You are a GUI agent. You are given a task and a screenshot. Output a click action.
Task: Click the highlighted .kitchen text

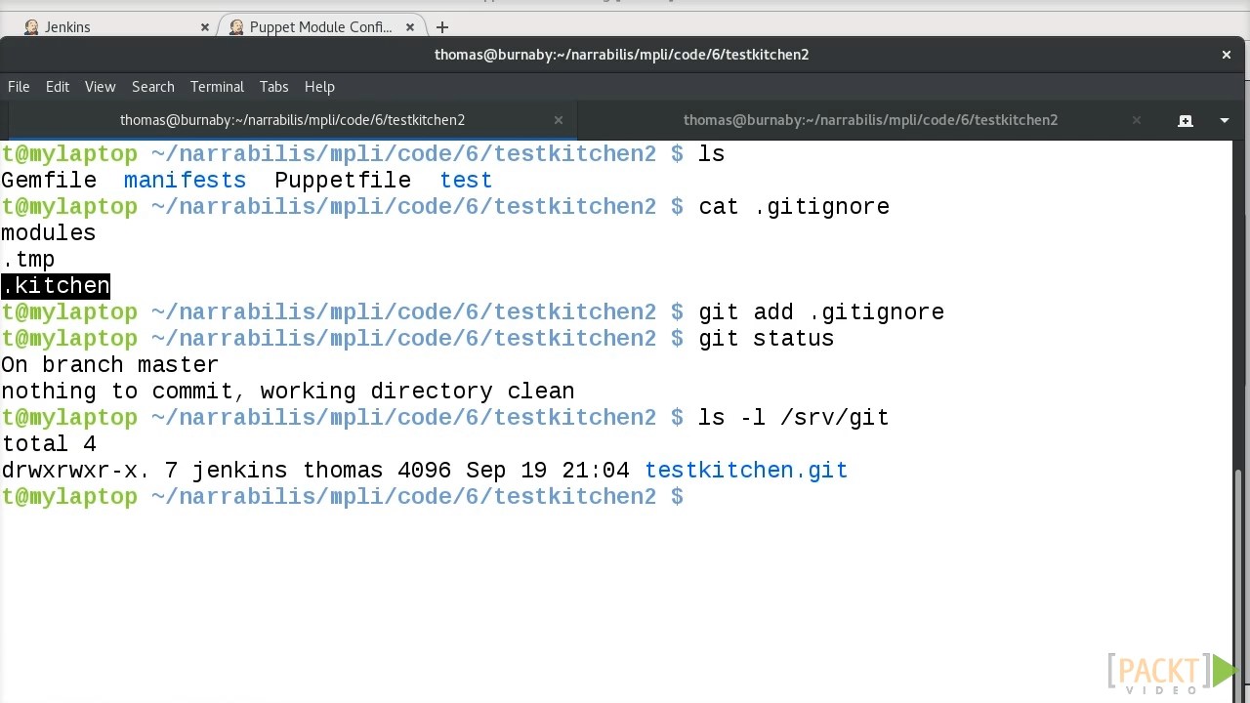click(56, 286)
